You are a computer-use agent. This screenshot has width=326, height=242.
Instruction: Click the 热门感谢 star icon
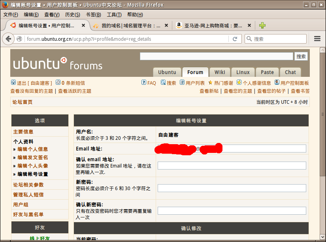pyautogui.click(x=210, y=82)
